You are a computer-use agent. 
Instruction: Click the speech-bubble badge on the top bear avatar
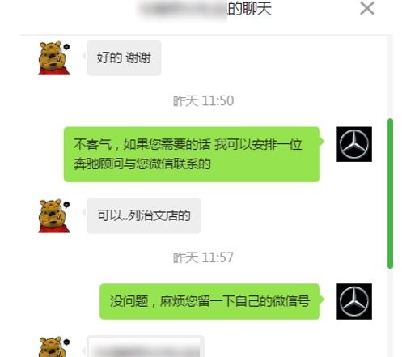click(66, 47)
